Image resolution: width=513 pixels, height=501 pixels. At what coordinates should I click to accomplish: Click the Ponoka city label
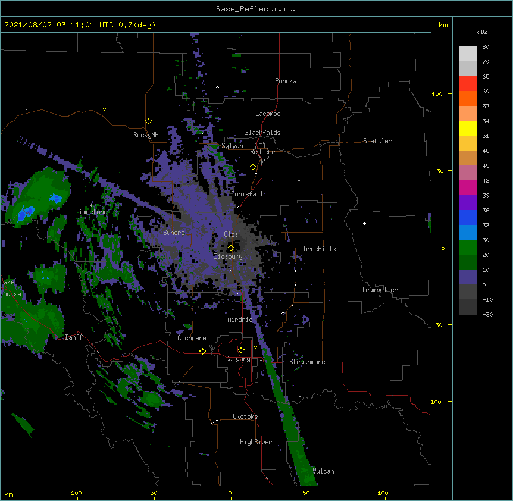[286, 81]
